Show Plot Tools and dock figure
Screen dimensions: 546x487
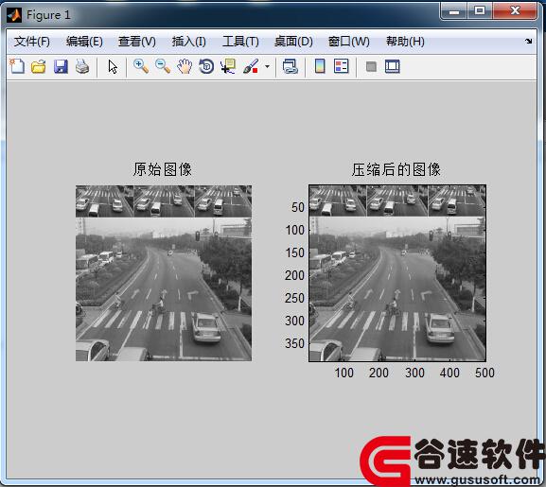[x=393, y=66]
